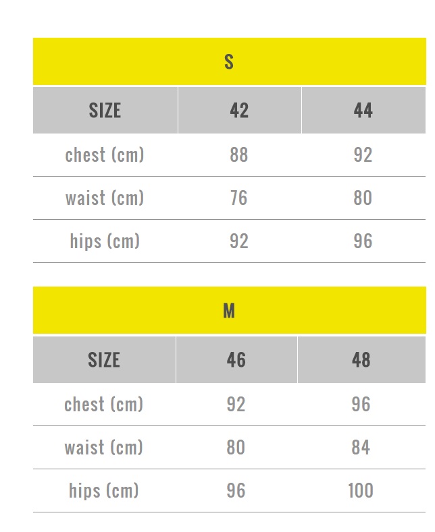Click the yellow M size header
The width and height of the screenshot is (435, 532).
pyautogui.click(x=229, y=311)
